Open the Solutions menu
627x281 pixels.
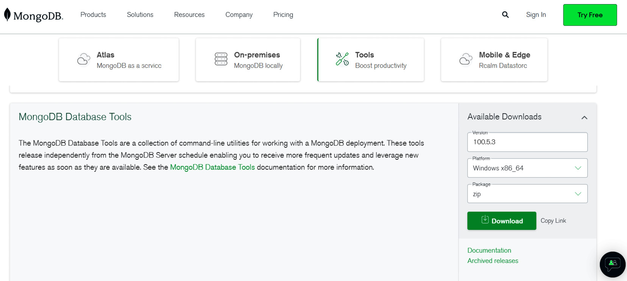tap(140, 15)
